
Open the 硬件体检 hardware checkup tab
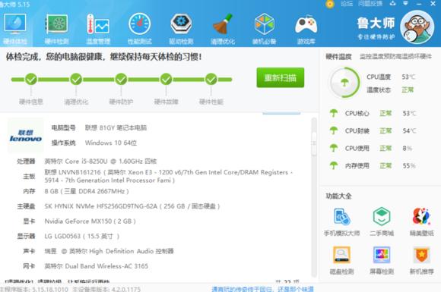click(15, 29)
